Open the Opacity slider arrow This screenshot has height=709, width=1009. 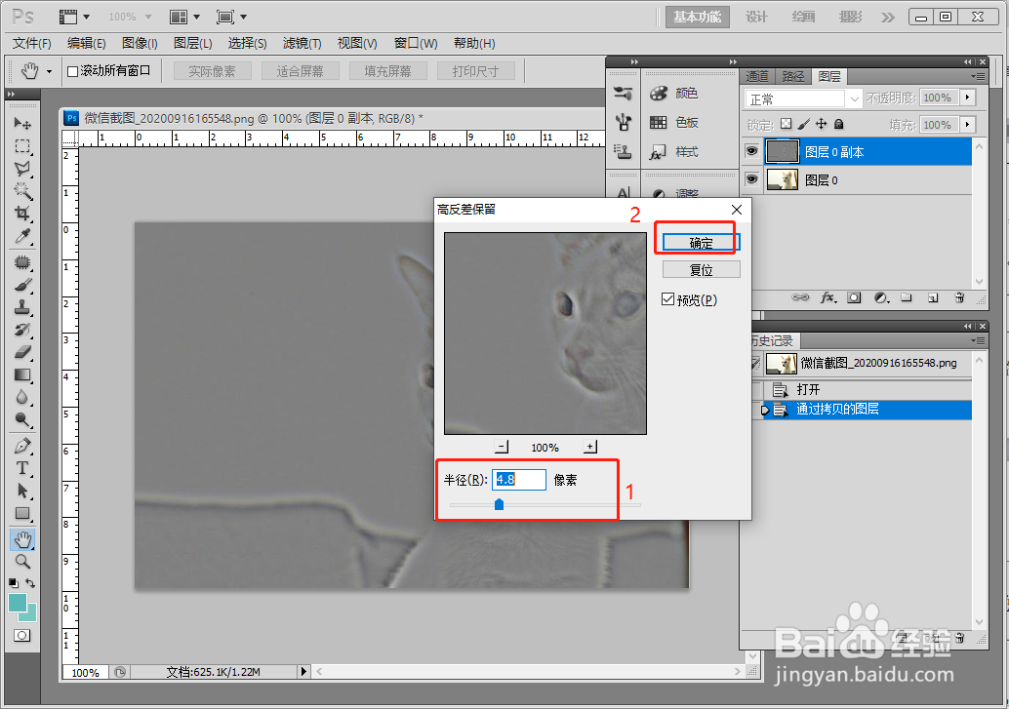967,98
